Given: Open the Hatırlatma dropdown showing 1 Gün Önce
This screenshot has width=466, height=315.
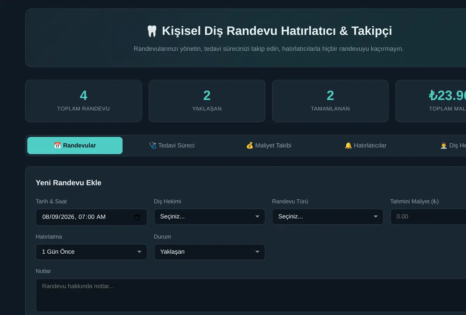Looking at the screenshot, I should (91, 252).
